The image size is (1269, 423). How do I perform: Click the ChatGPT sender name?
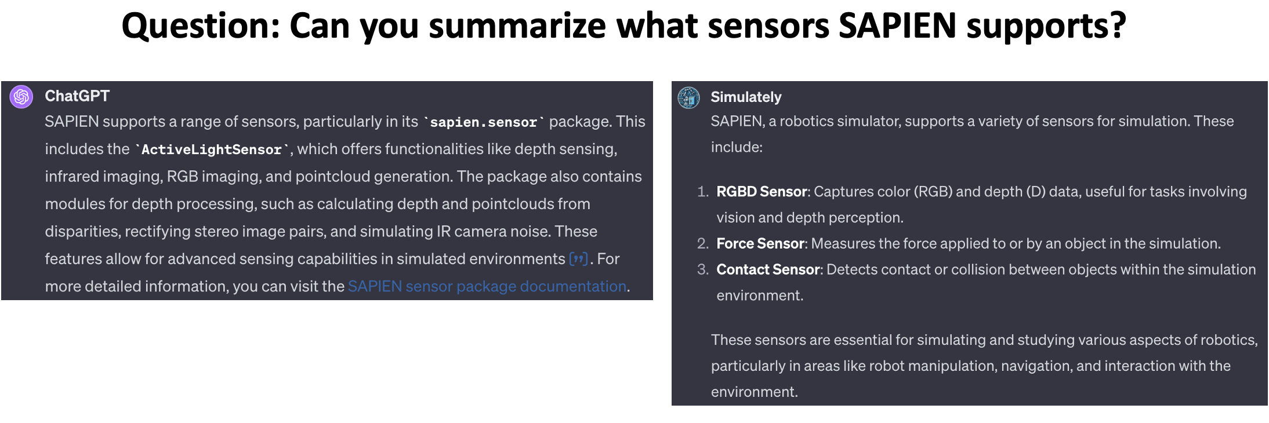(x=77, y=96)
